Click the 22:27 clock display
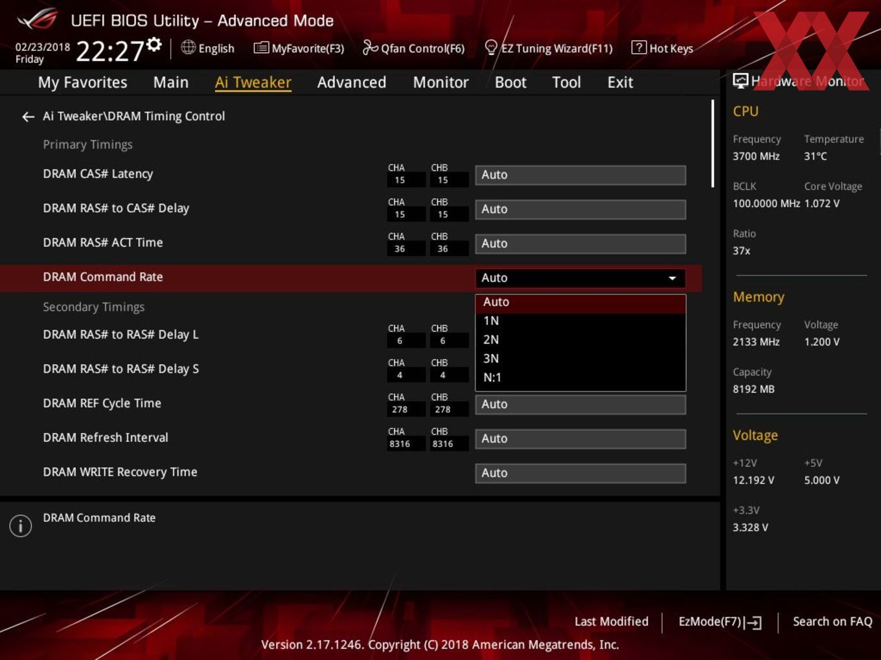The width and height of the screenshot is (881, 660). [x=109, y=50]
